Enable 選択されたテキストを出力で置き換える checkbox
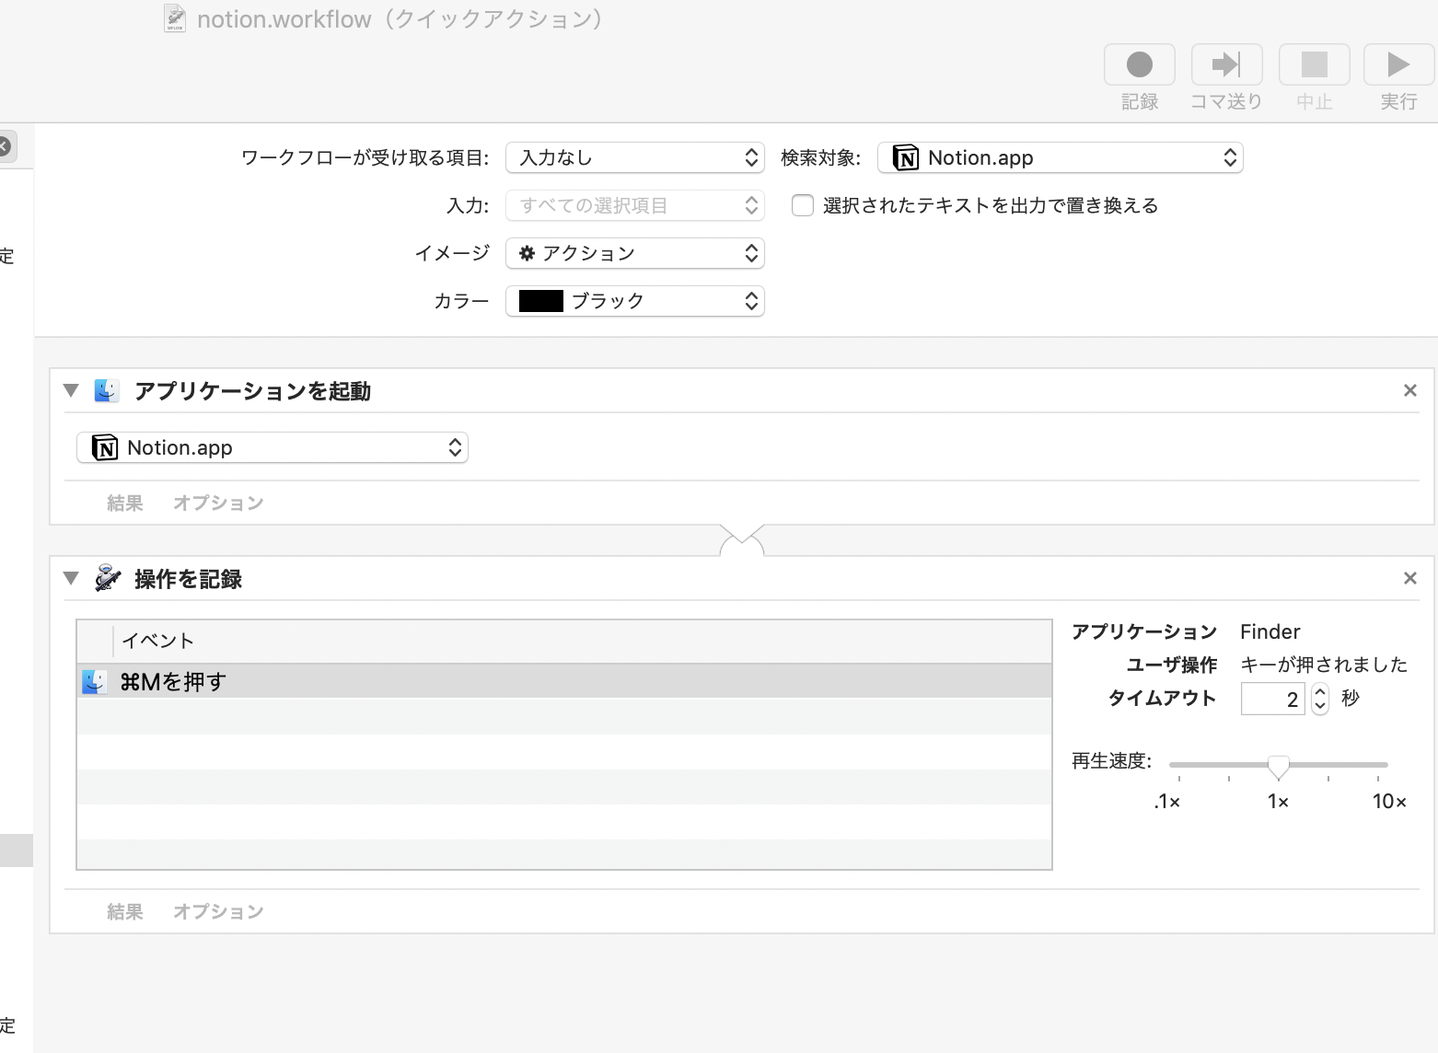Viewport: 1438px width, 1053px height. (x=803, y=205)
